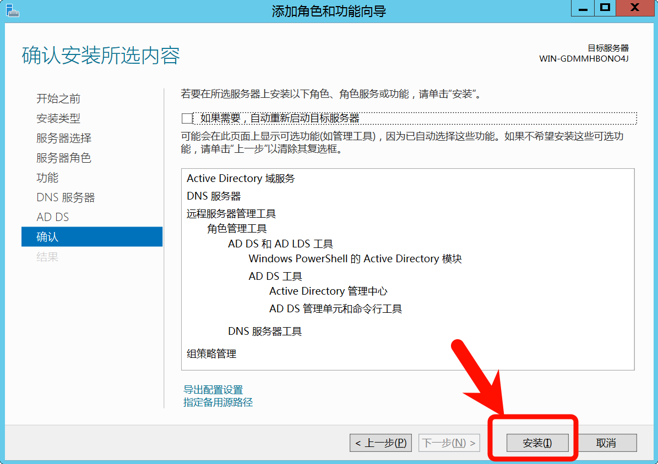Image resolution: width=658 pixels, height=464 pixels.
Task: Minimize the wizard window
Action: pos(583,8)
